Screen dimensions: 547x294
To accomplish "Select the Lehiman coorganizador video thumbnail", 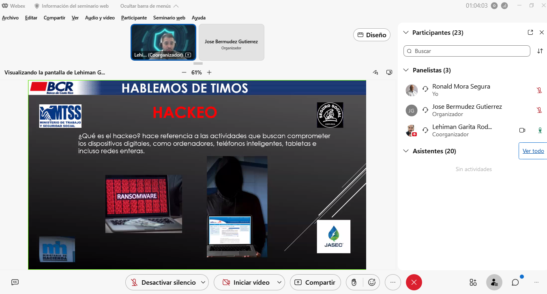I will [163, 42].
